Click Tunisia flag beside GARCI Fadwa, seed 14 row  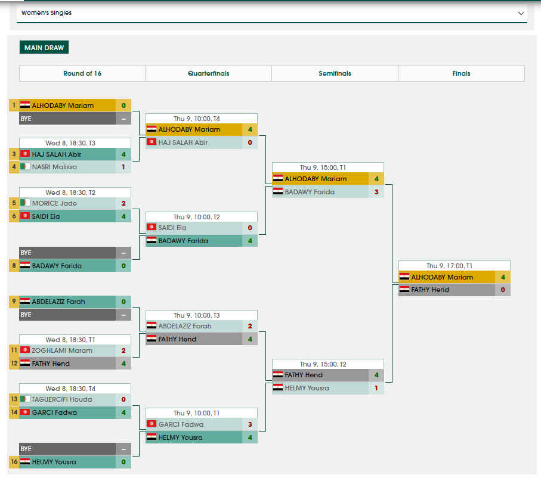click(x=25, y=412)
